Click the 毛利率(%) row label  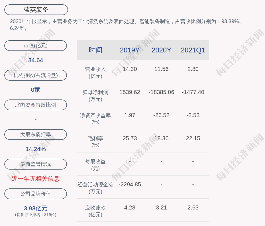(x=95, y=142)
